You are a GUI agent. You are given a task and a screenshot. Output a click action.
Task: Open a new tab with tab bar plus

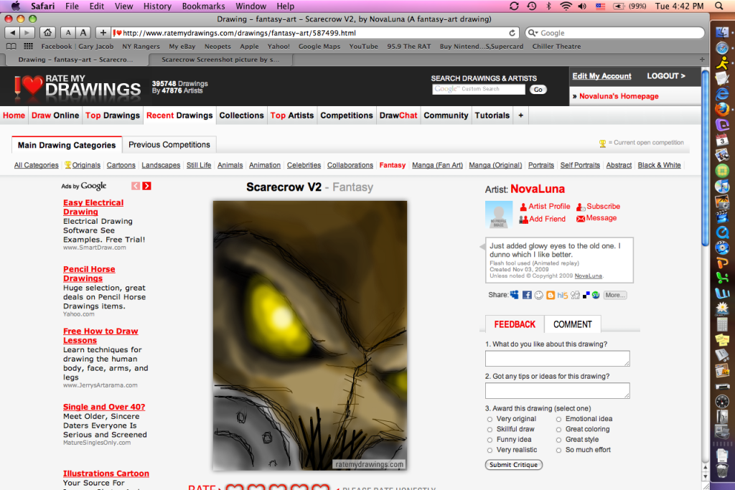click(702, 60)
